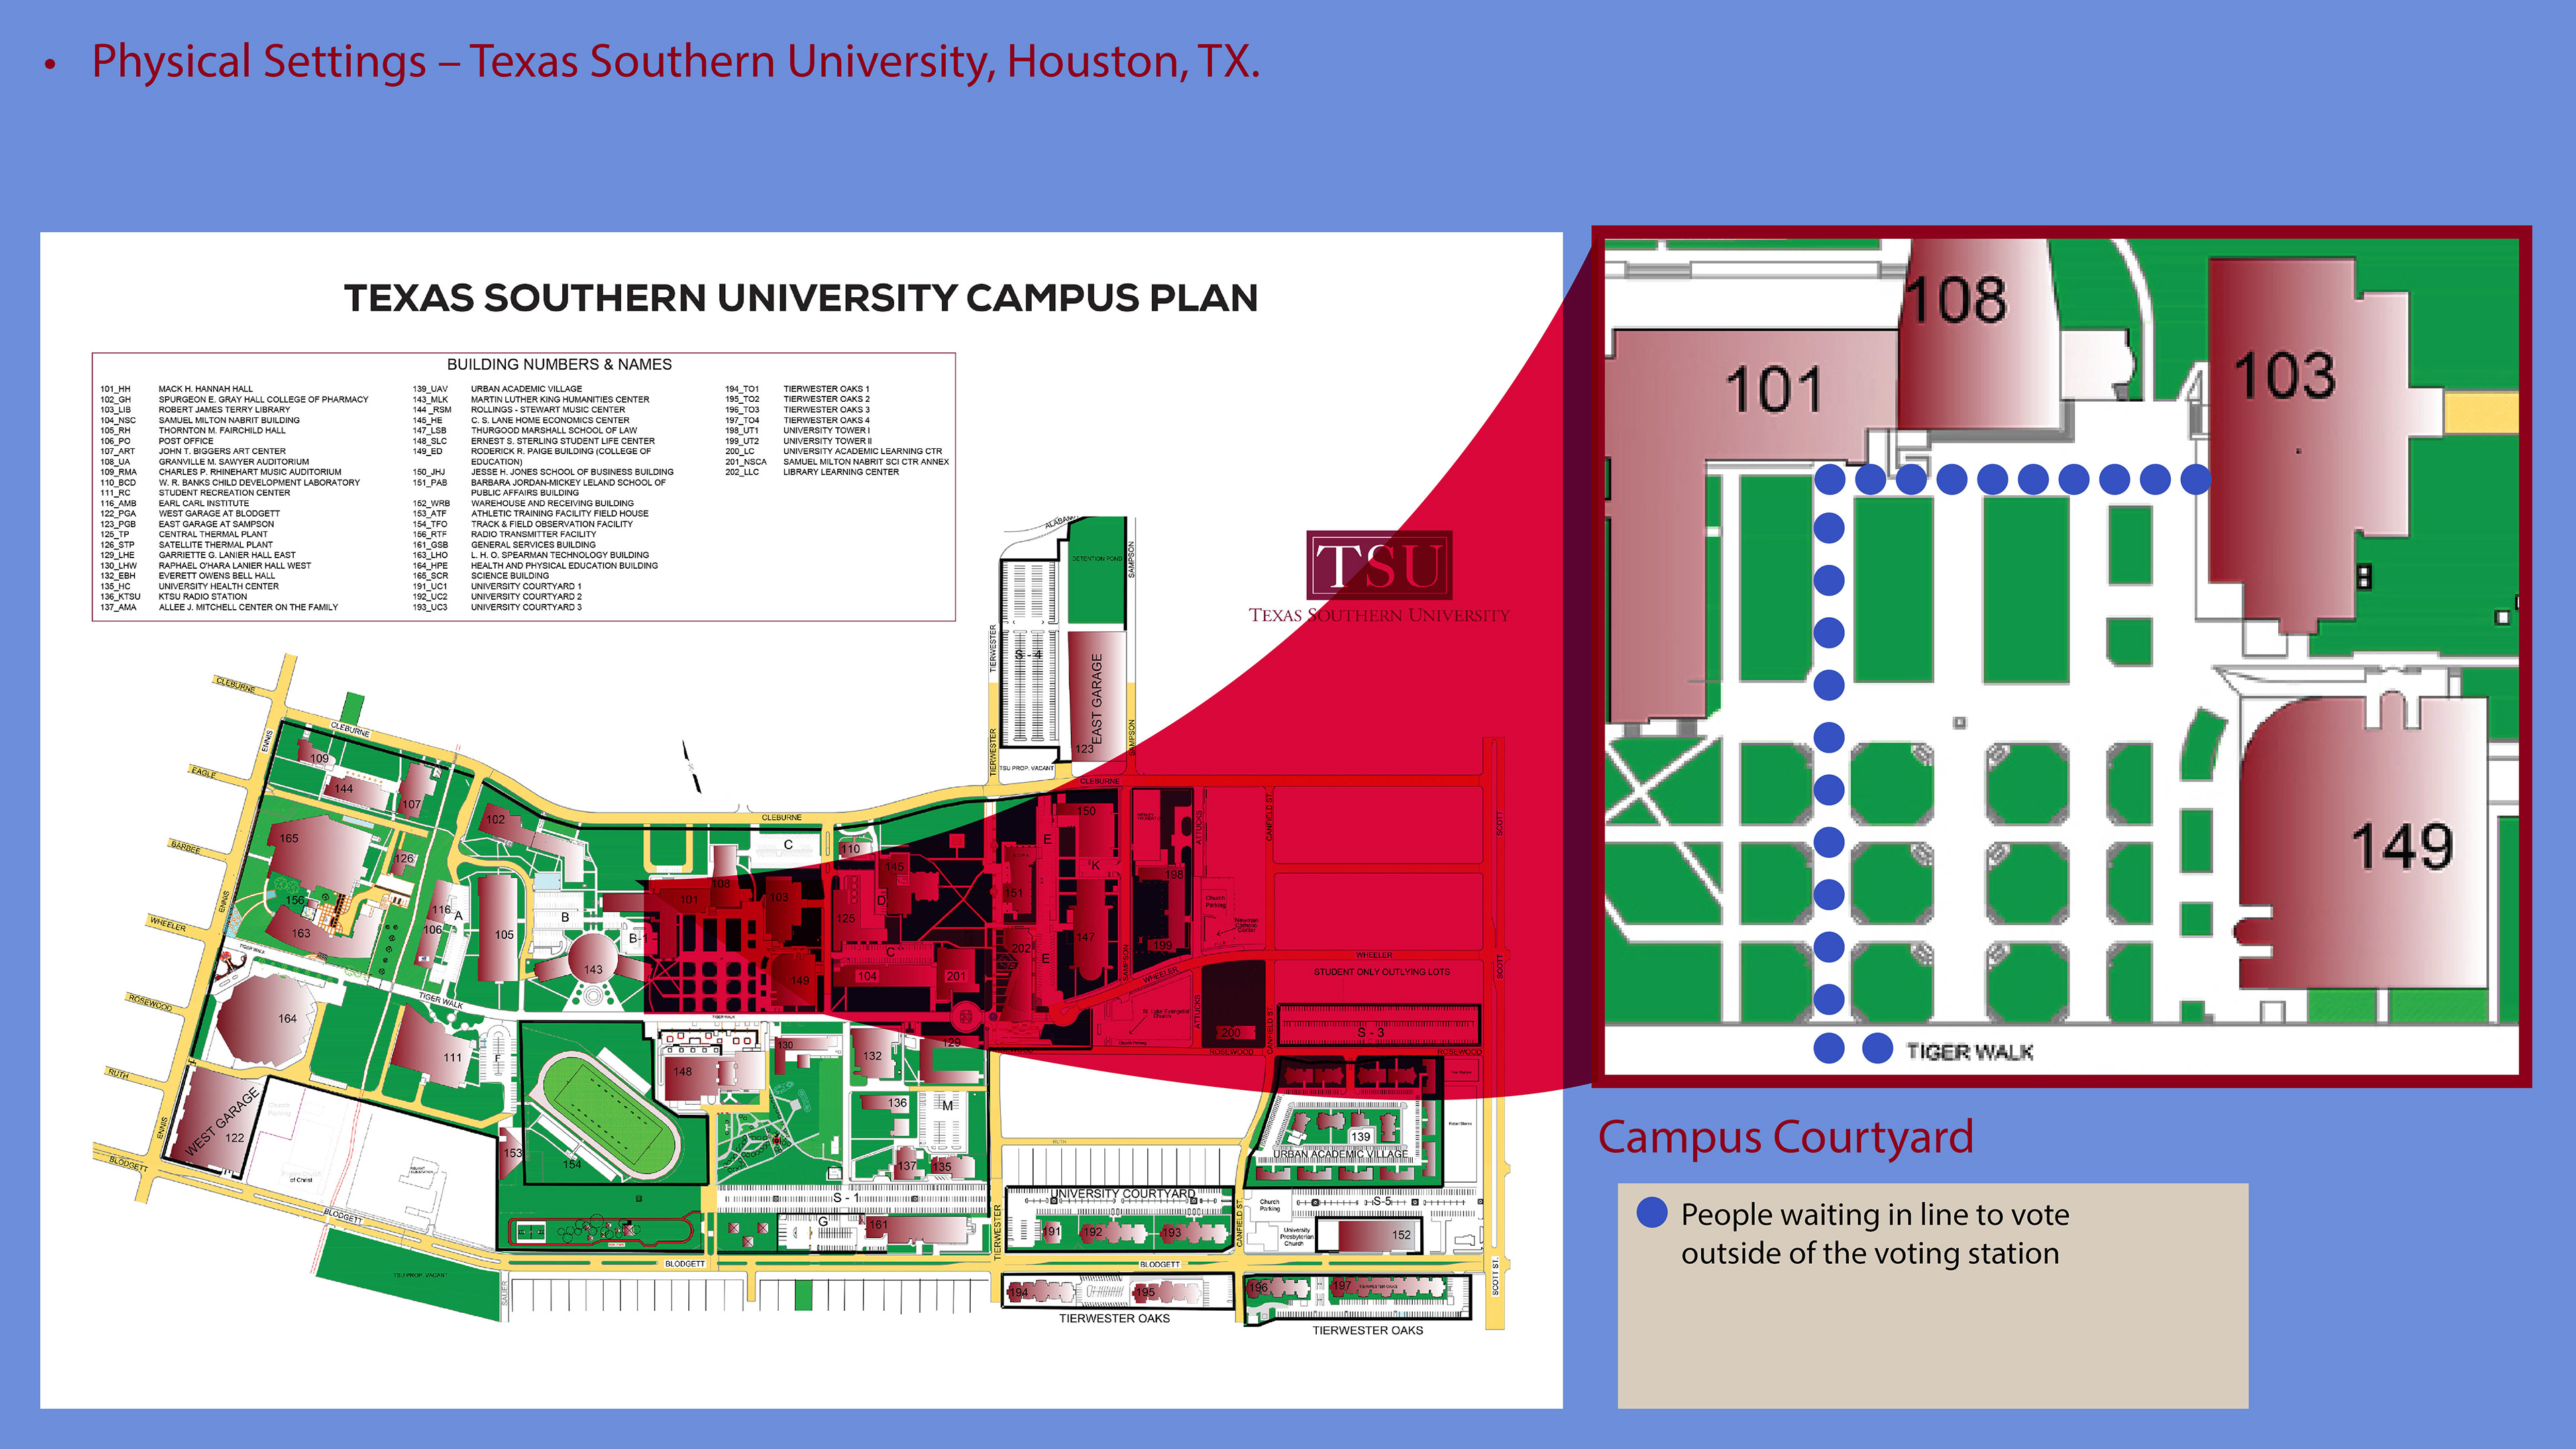2576x1449 pixels.
Task: Click the 'Campus Courtyard' caption
Action: click(1785, 1137)
